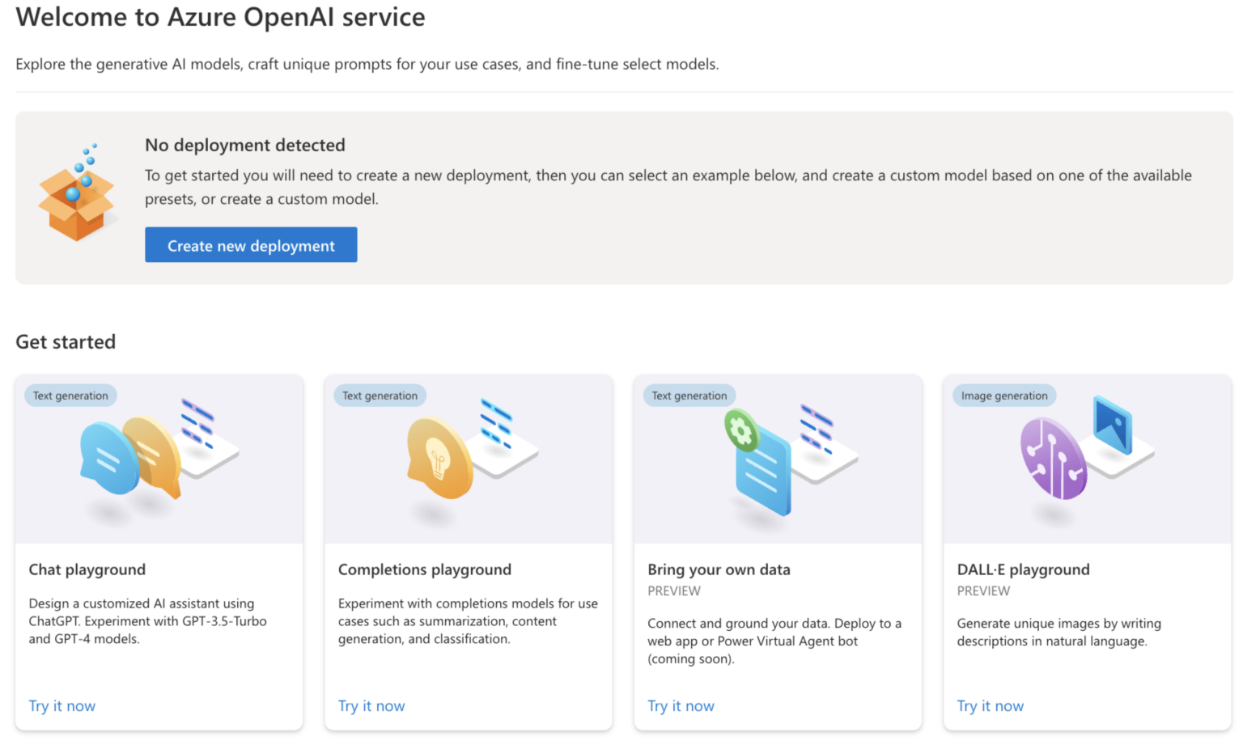
Task: Click the DALL·E playground card title
Action: [x=1023, y=569]
